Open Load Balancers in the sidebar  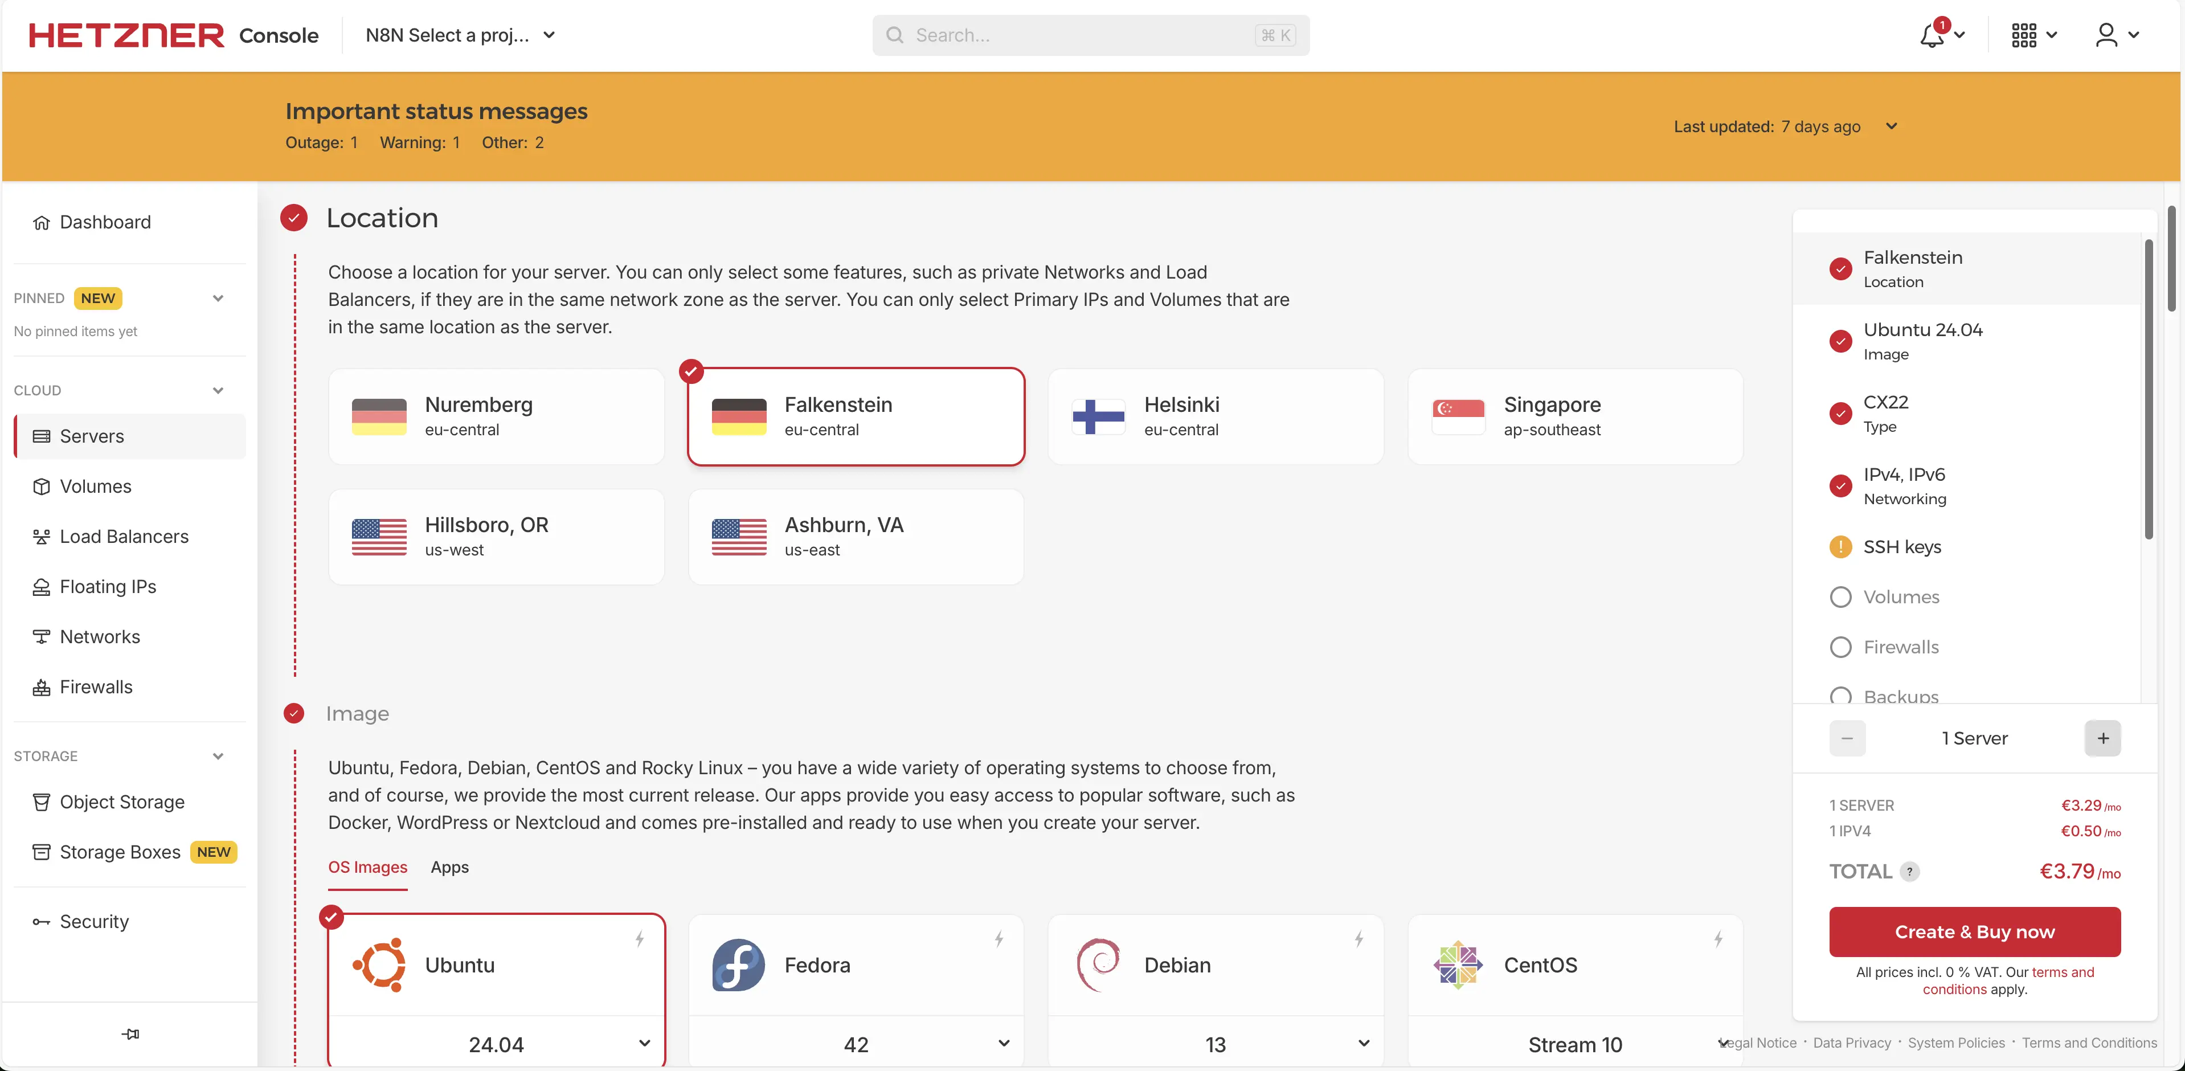(124, 536)
